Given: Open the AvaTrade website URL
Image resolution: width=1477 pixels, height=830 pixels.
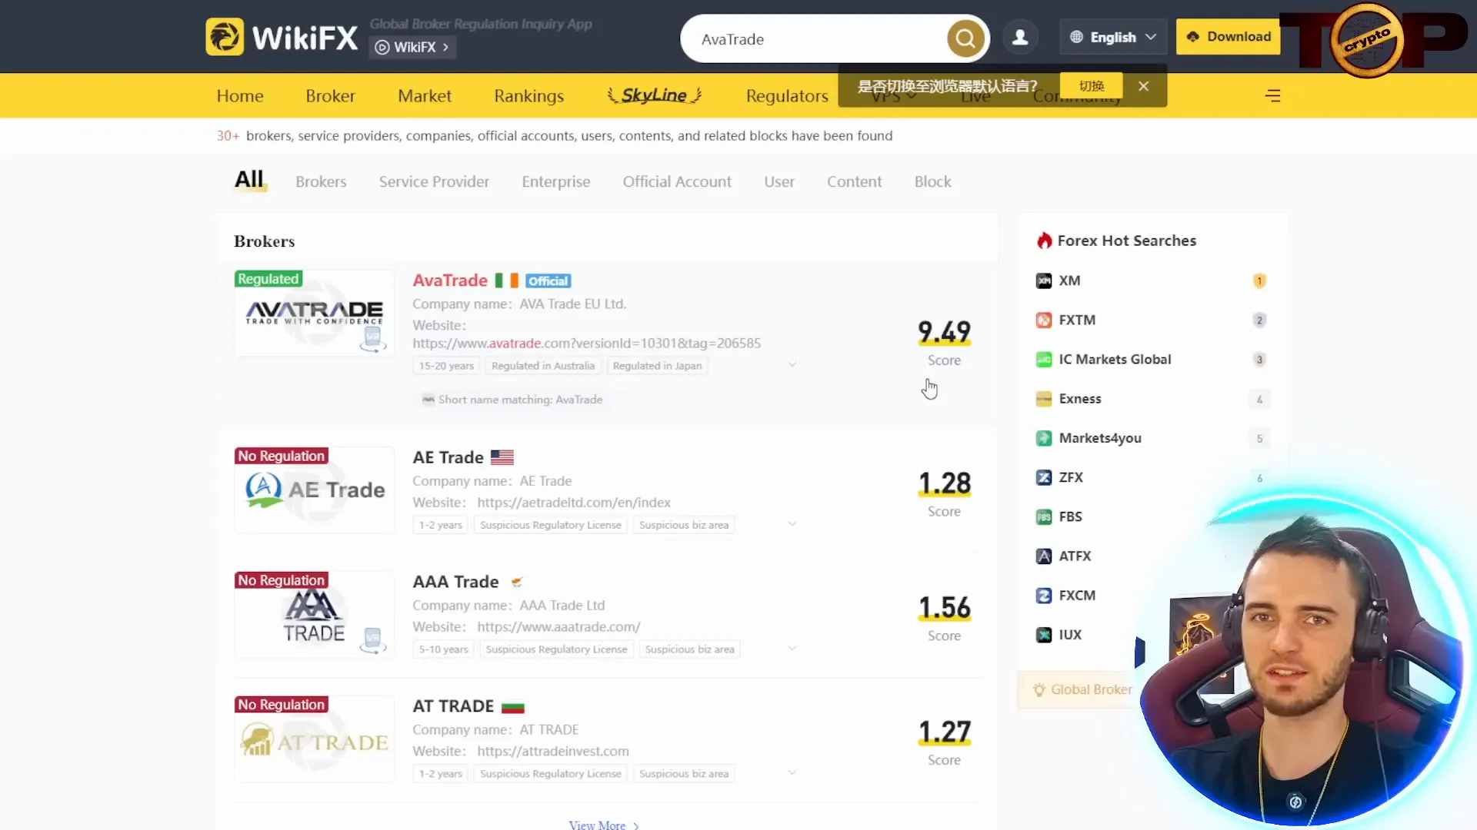Looking at the screenshot, I should [x=586, y=344].
